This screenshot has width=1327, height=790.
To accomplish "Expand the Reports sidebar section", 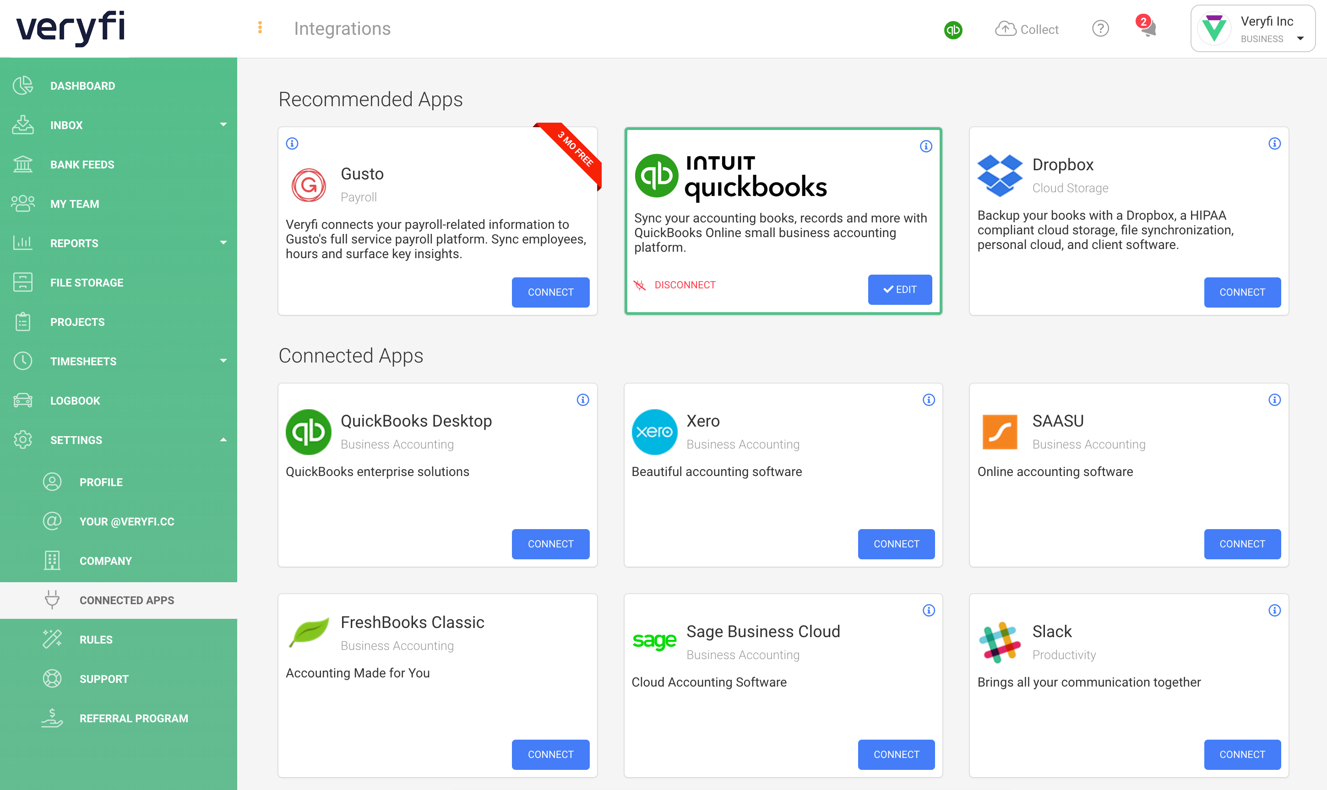I will (223, 243).
